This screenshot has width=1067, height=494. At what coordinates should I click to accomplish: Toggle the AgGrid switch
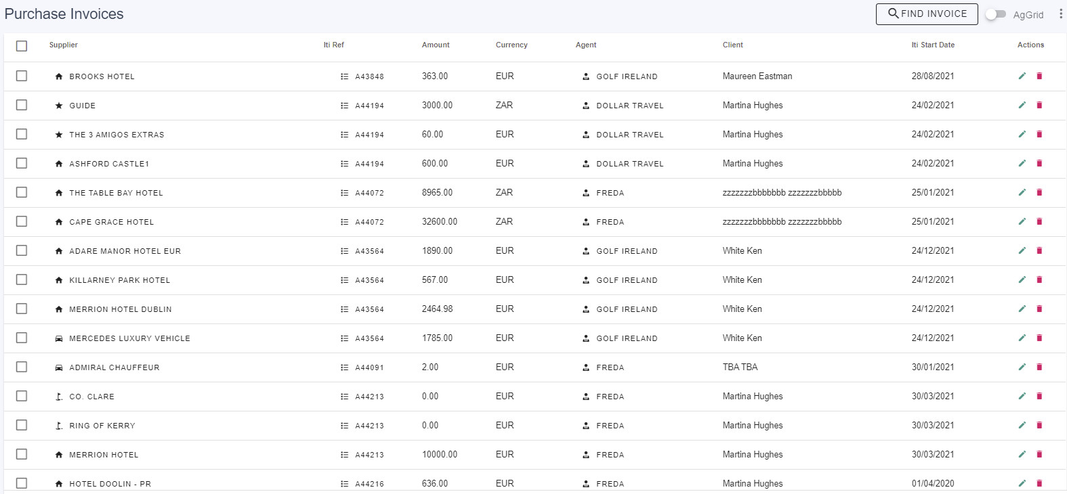click(995, 14)
